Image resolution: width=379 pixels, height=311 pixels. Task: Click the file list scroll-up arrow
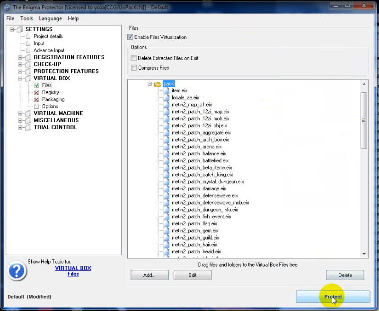click(x=364, y=84)
